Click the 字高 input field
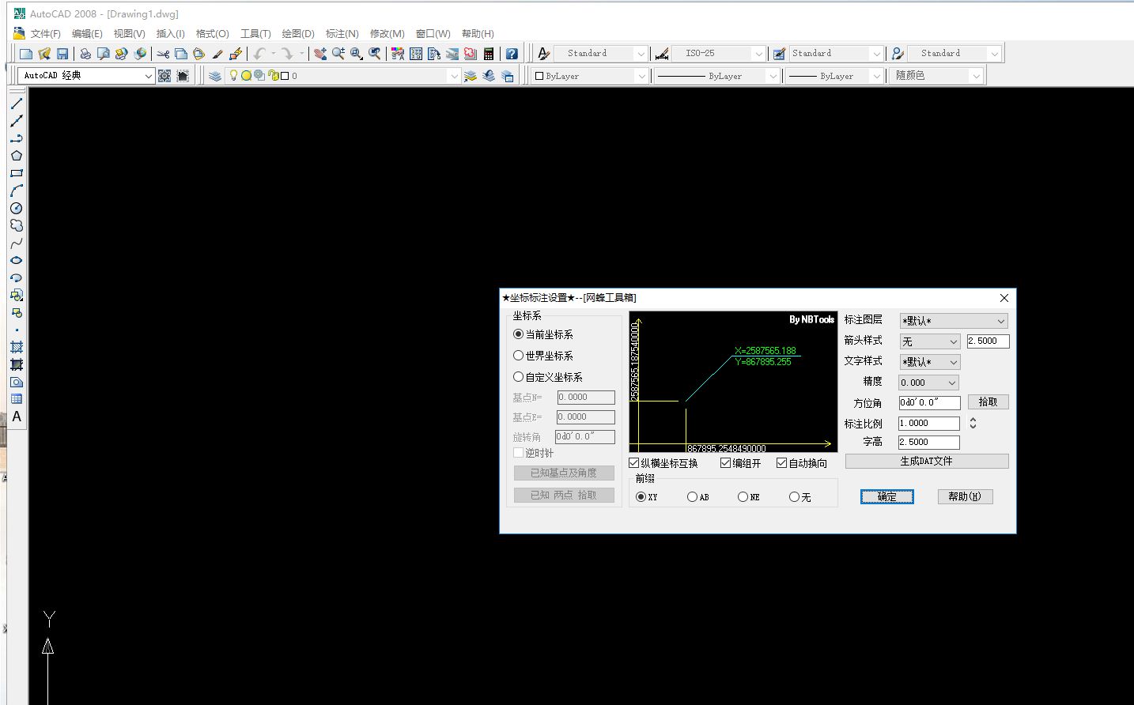This screenshot has width=1134, height=705. coord(929,443)
